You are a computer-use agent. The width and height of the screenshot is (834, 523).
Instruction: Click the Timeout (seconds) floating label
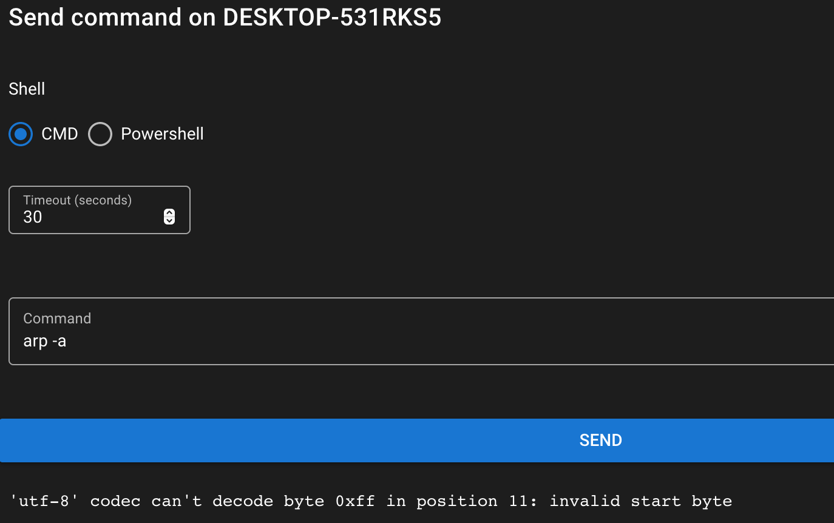click(77, 200)
